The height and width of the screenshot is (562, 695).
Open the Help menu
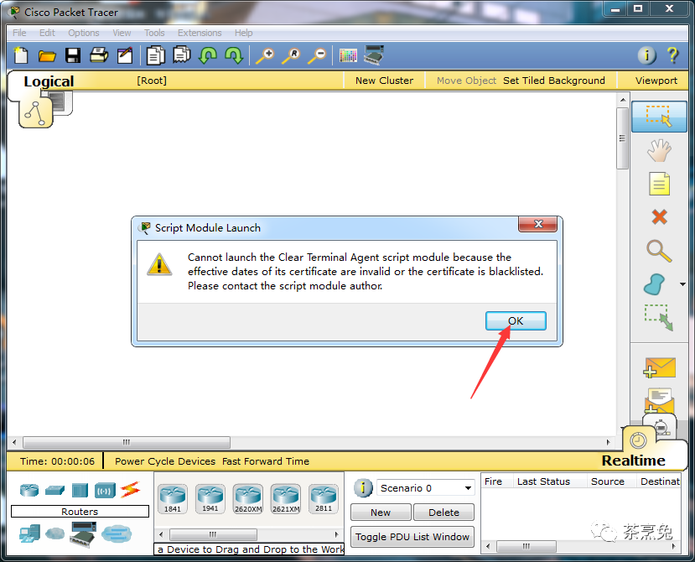pyautogui.click(x=243, y=33)
